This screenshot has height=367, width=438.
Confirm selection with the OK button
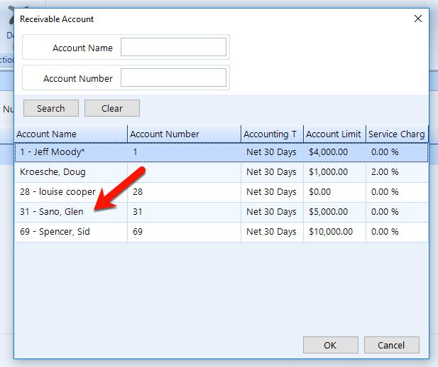point(331,345)
